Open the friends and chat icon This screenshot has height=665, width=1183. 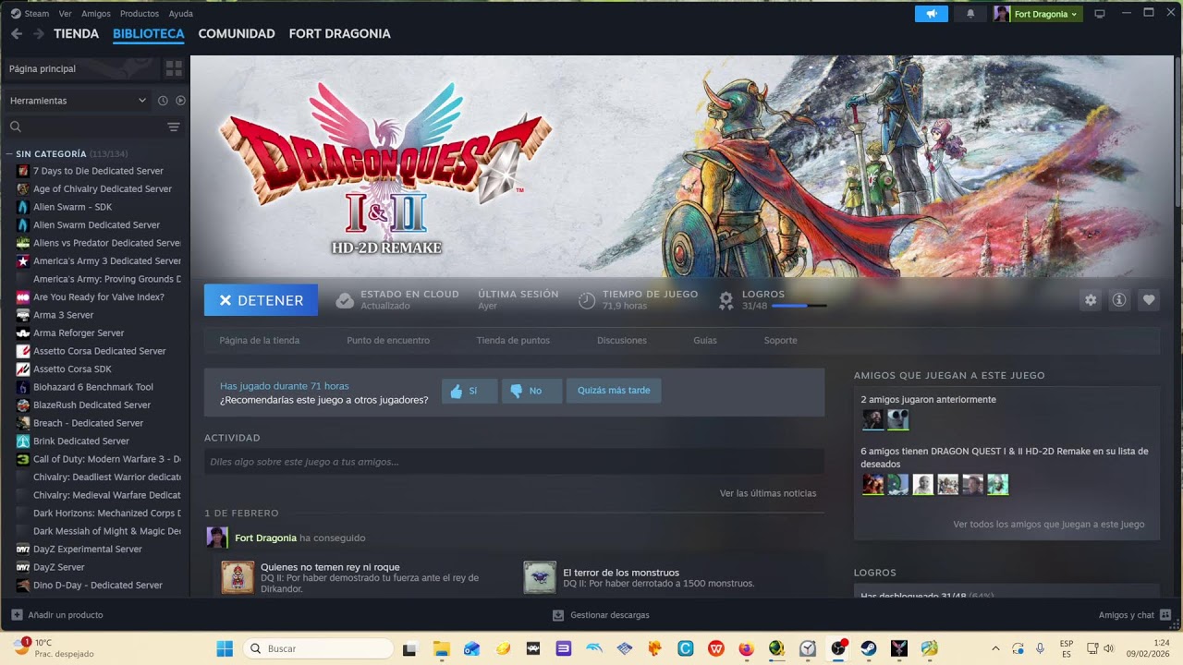coord(1165,614)
